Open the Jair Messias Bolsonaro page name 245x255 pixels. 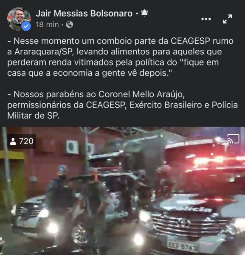[84, 13]
